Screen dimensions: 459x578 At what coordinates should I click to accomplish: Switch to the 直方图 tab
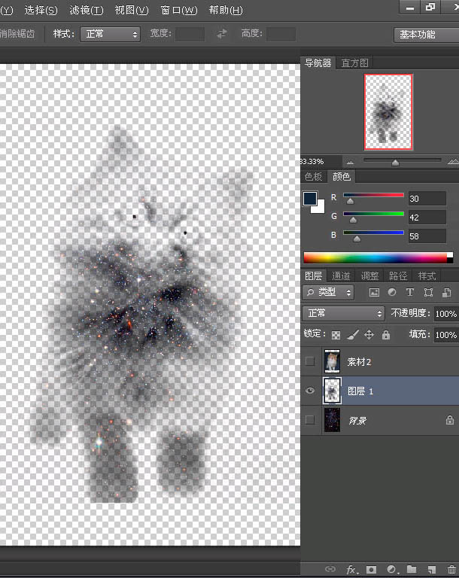tap(354, 63)
